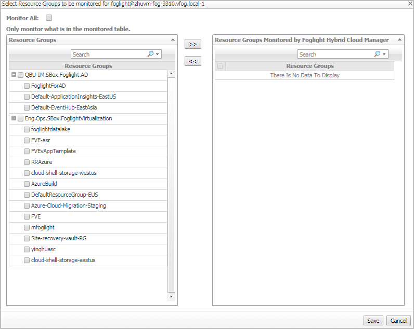
Task: Collapse the Eng.Ops.SBox.FoglightVirtualization tree node
Action: click(x=14, y=118)
